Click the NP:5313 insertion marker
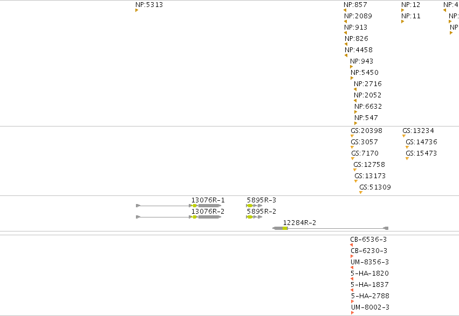The width and height of the screenshot is (459, 316). 136,10
